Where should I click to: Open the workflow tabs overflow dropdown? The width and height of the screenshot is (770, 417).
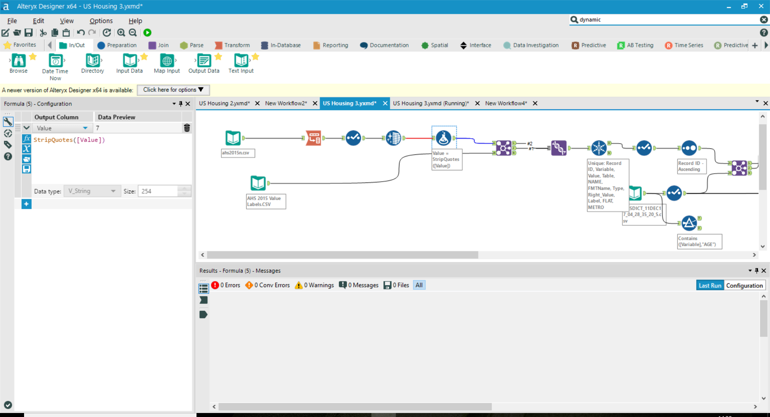(x=757, y=101)
